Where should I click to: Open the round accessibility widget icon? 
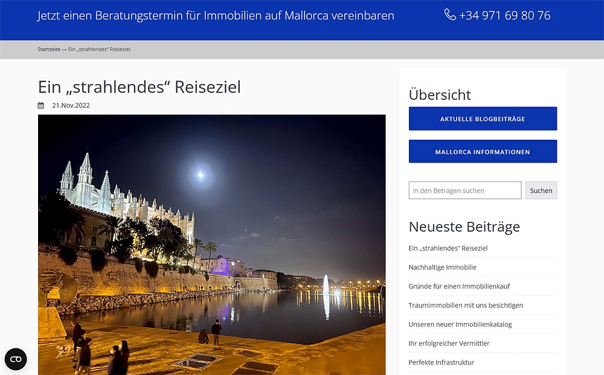(x=16, y=359)
